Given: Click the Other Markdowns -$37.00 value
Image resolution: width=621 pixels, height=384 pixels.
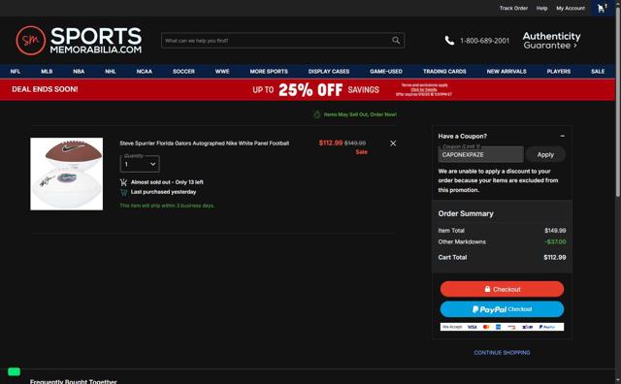Looking at the screenshot, I should pyautogui.click(x=555, y=241).
